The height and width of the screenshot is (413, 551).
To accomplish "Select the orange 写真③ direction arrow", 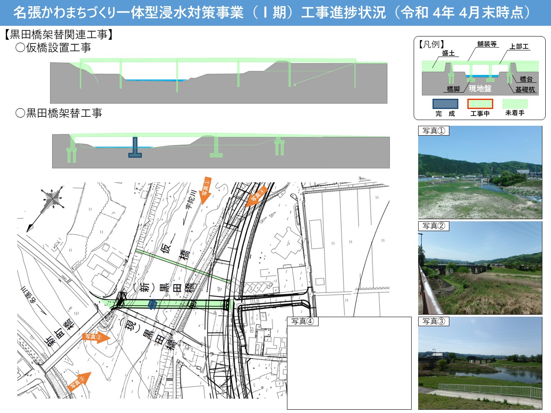I will (x=79, y=382).
